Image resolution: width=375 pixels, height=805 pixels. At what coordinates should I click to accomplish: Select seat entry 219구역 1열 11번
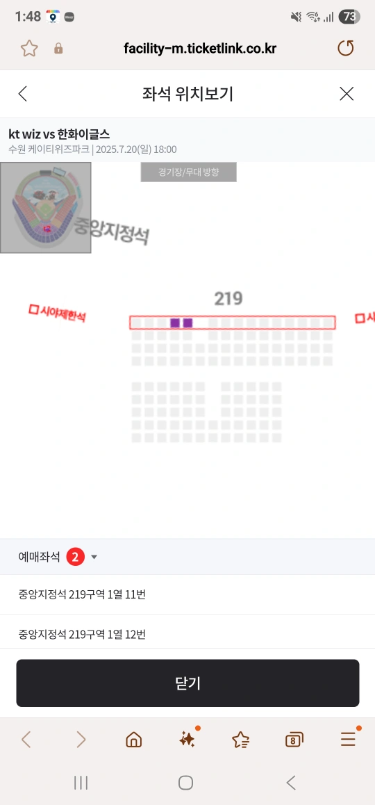pos(187,594)
